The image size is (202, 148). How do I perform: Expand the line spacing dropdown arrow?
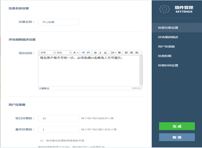115,52
